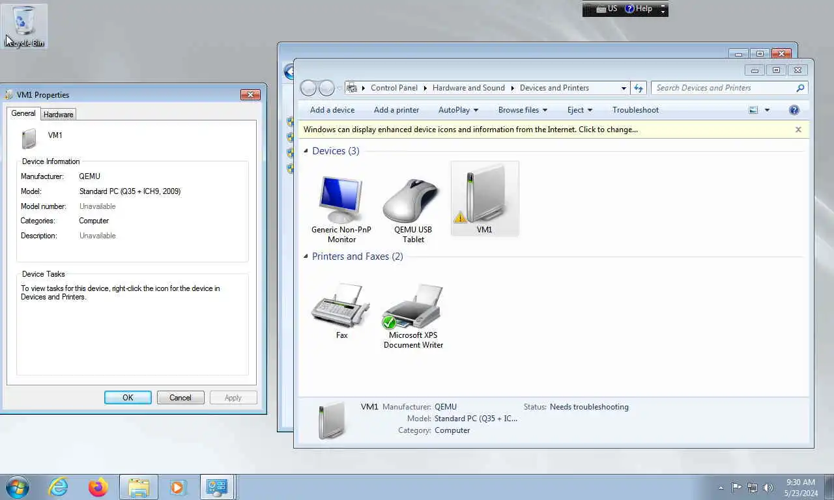
Task: Open the address bar history dropdown
Action: coord(624,88)
